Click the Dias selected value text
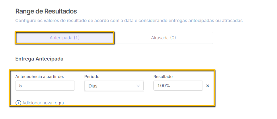The width and height of the screenshot is (277, 119). 93,86
